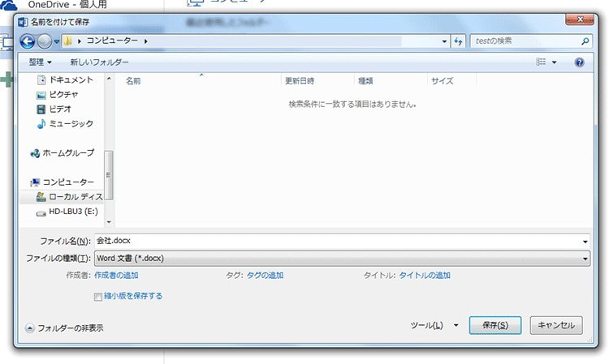Sort by the 更新日時 column header
Screen dimensions: 609x364
(299, 81)
